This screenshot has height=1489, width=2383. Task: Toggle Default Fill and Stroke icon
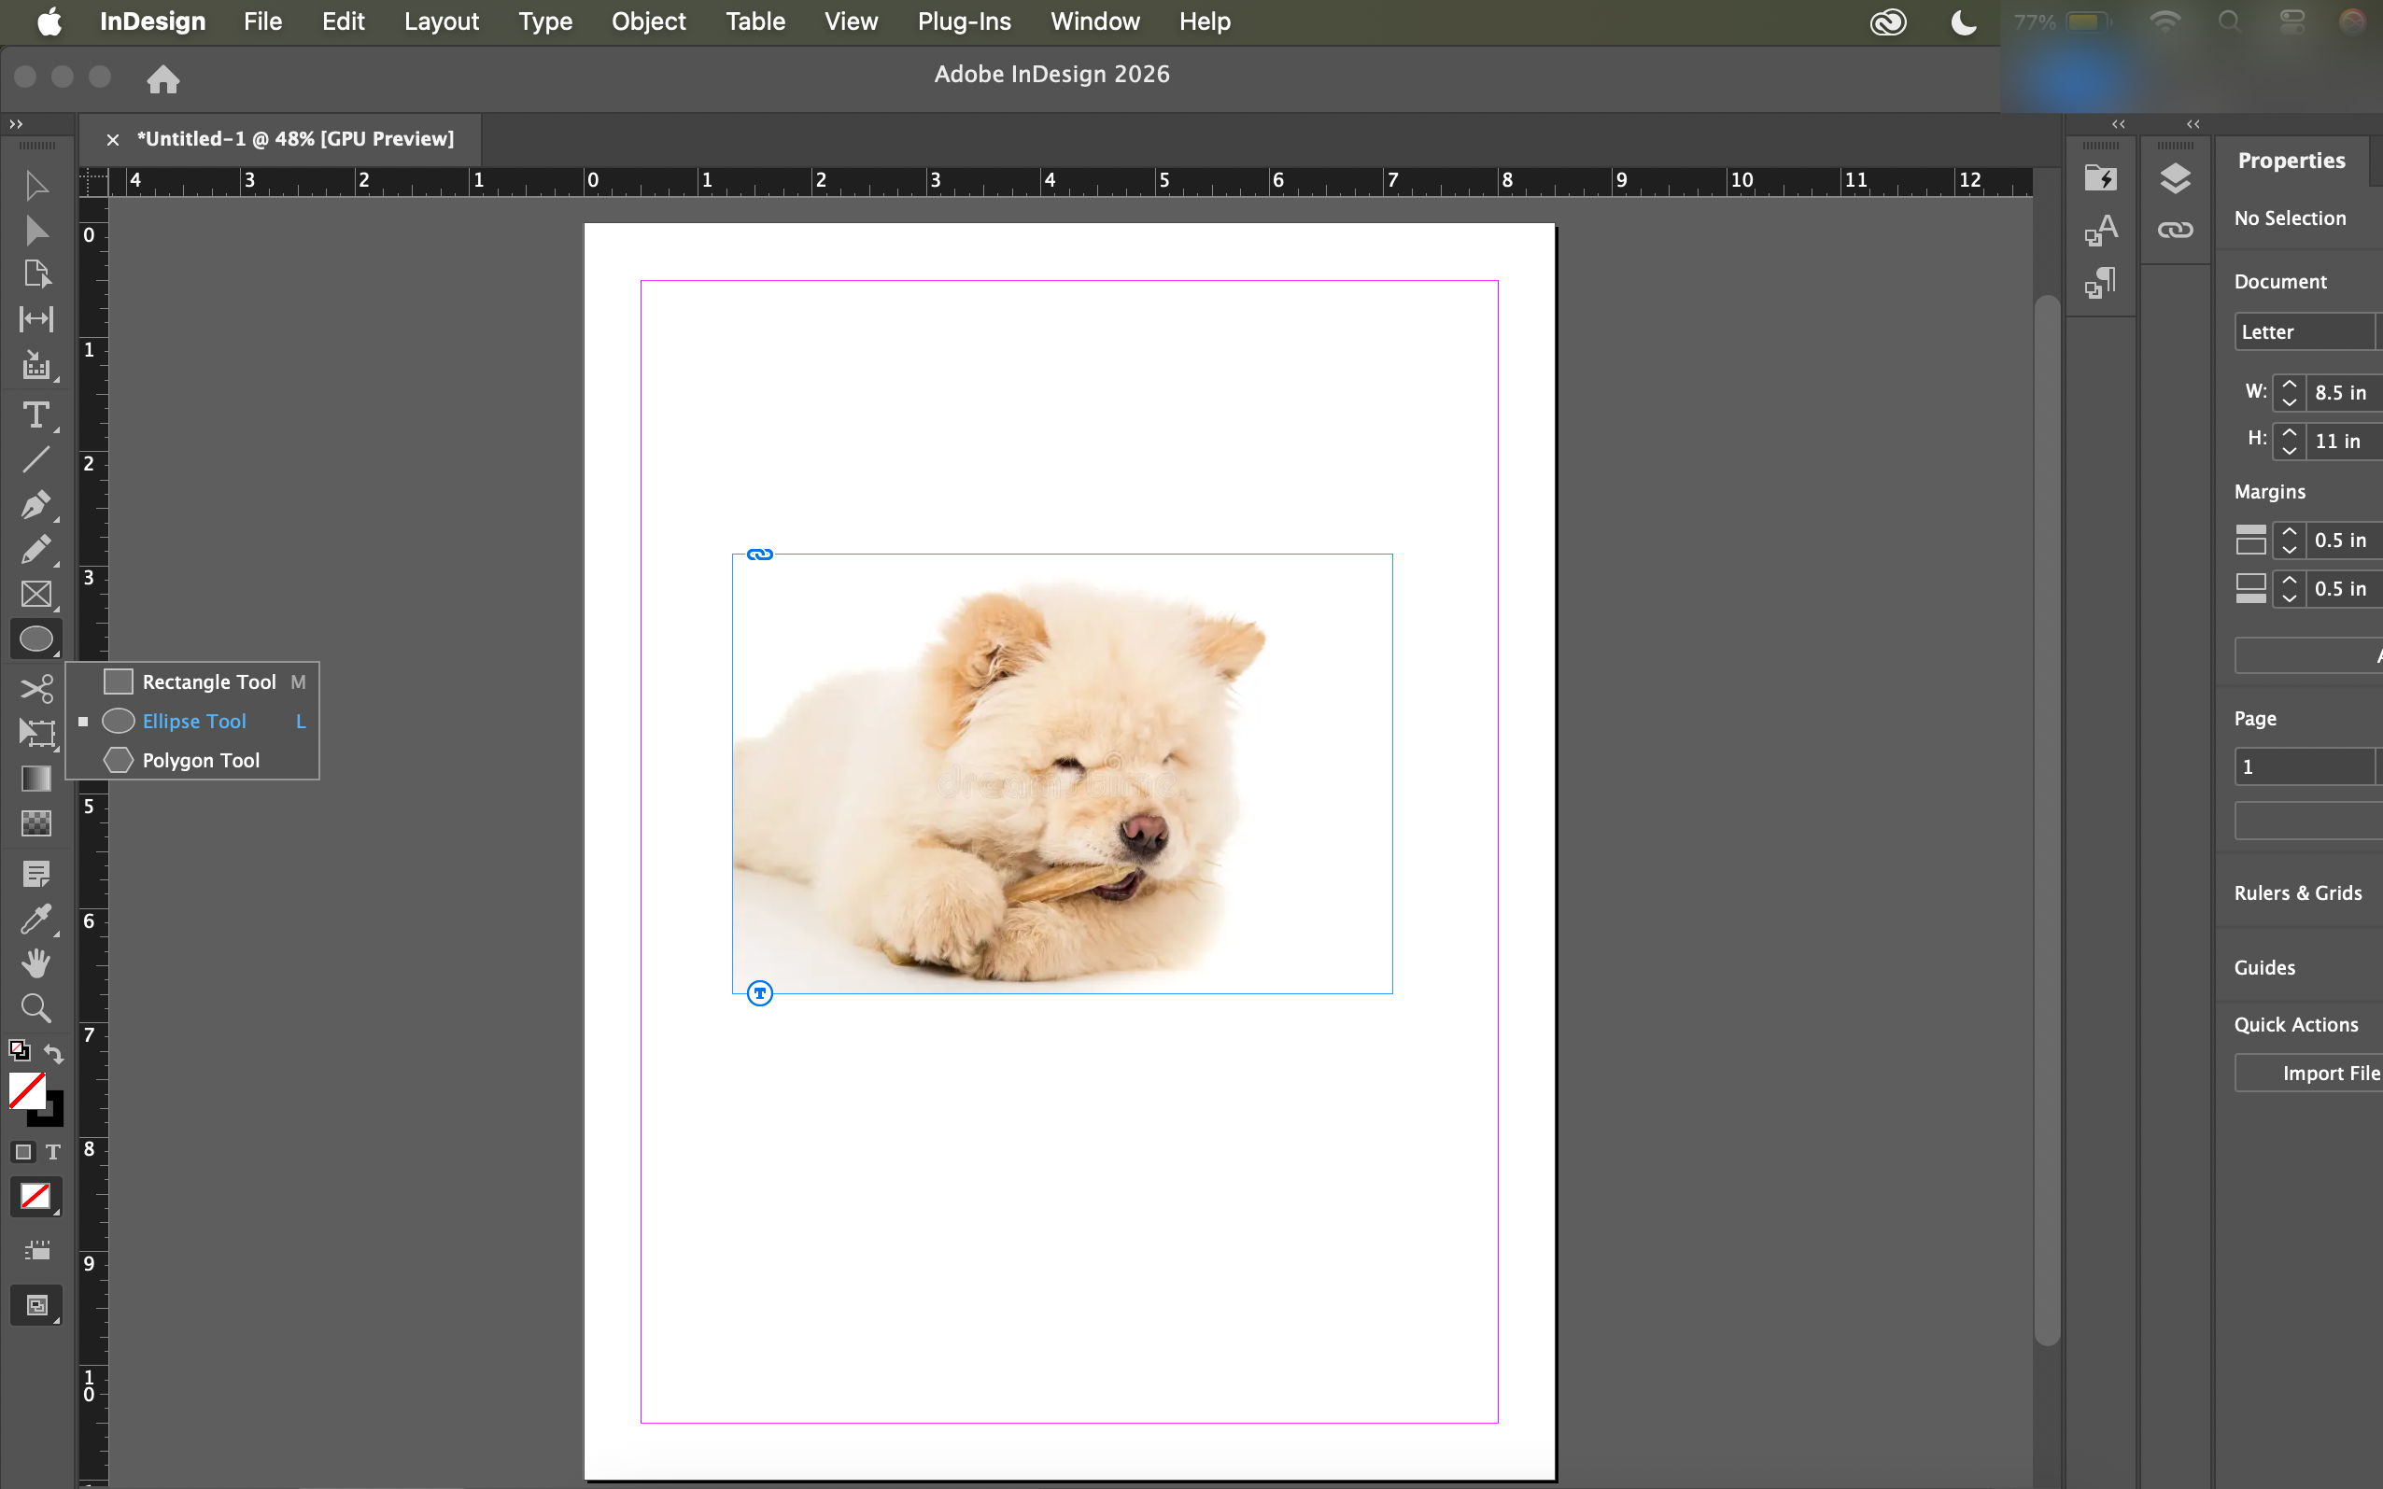(18, 1050)
